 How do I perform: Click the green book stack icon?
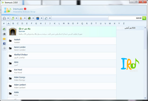(29, 18)
